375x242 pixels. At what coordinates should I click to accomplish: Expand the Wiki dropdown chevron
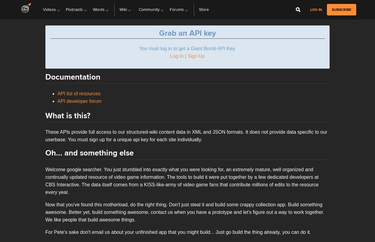129,10
